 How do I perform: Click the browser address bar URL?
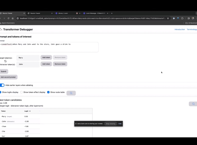(93, 18)
